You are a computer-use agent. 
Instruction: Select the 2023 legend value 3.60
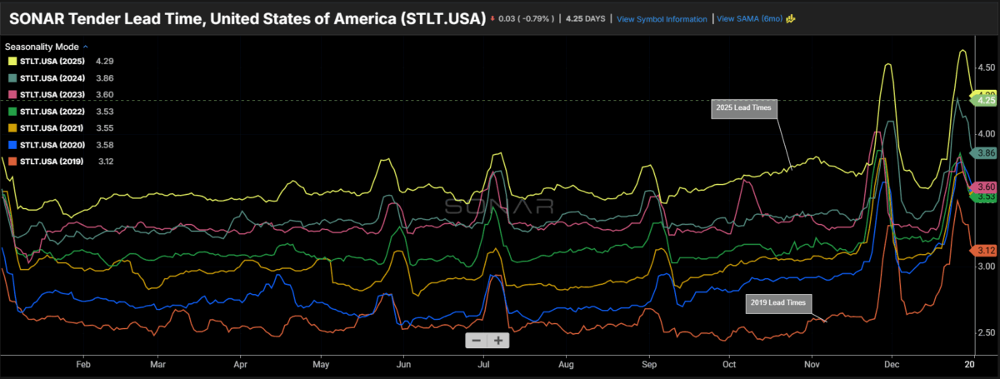click(105, 95)
